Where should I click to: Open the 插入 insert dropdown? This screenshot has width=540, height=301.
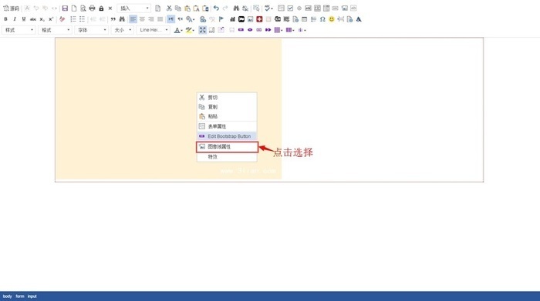[x=133, y=8]
